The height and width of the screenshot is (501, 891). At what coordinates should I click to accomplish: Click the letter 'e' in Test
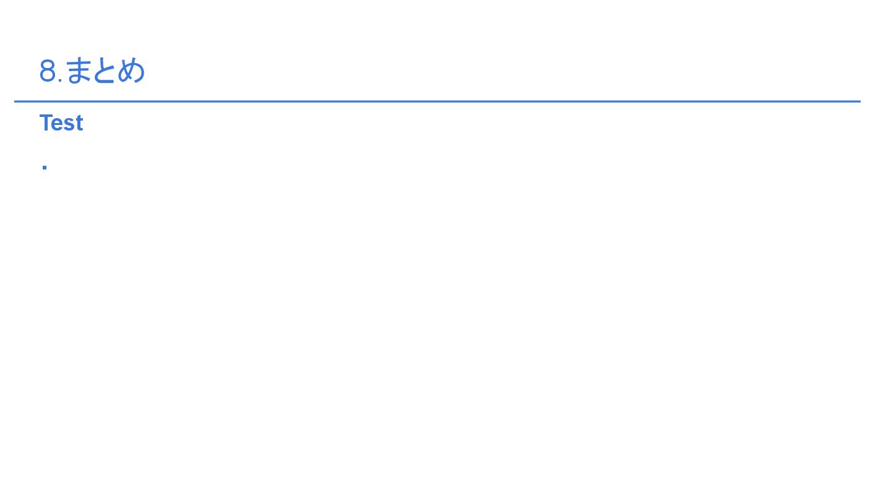(58, 125)
